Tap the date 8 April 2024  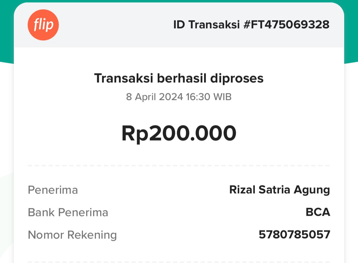pyautogui.click(x=154, y=97)
